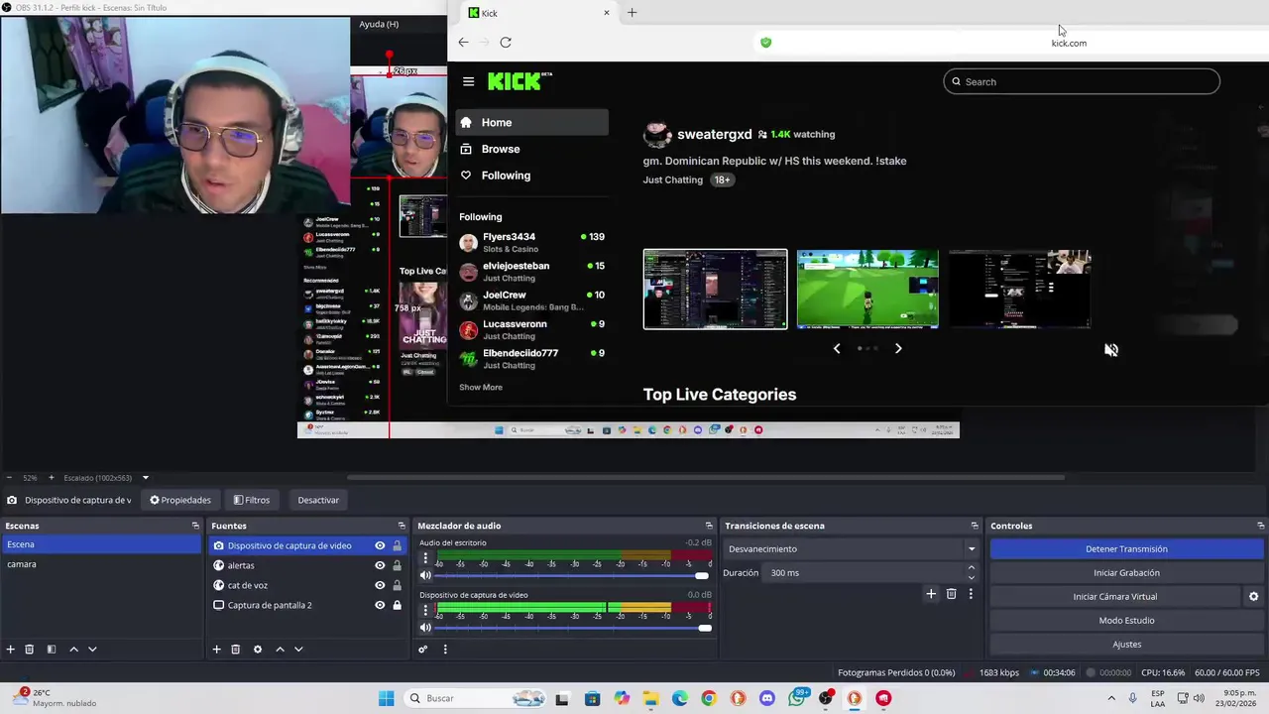
Task: Reload the Kick browser page
Action: 506,43
